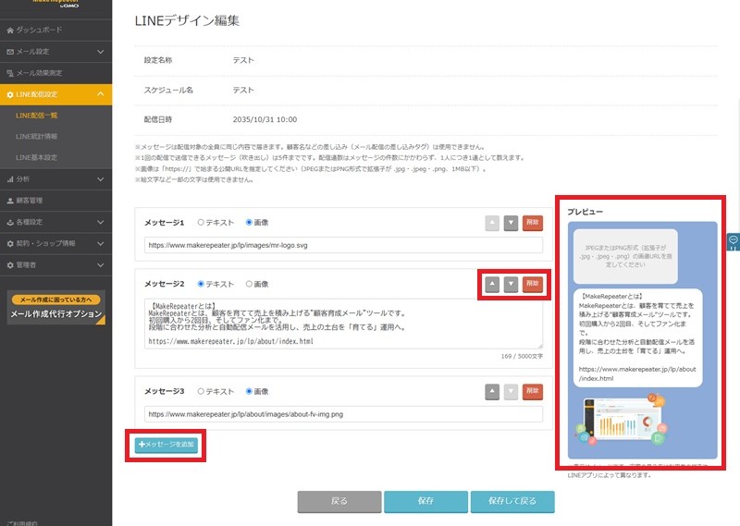Click the preview URL makerepeater.jp/lp/about
This screenshot has width=740, height=526.
637,373
